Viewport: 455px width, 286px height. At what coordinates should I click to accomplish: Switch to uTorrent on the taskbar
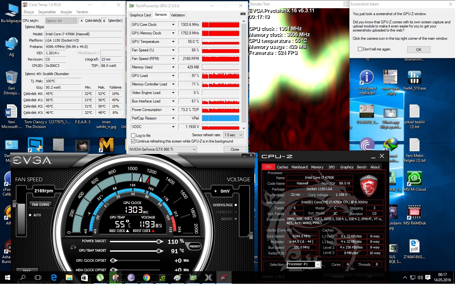100,277
